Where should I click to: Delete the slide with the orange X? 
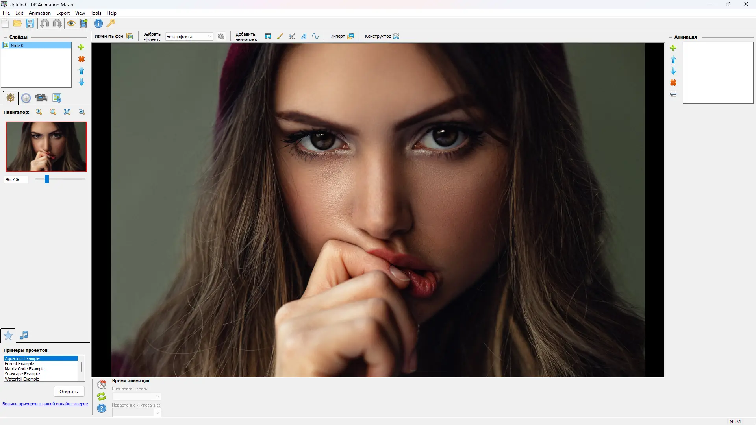click(x=82, y=59)
